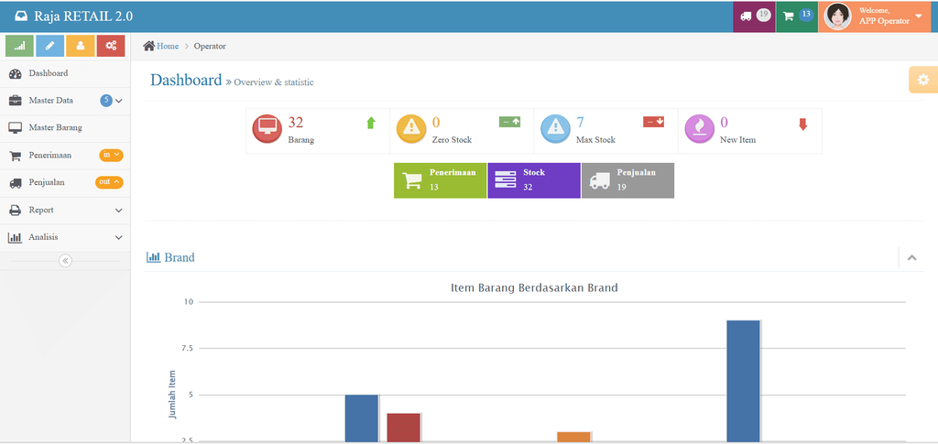
Task: Click the APP Operator avatar picture
Action: click(x=837, y=16)
